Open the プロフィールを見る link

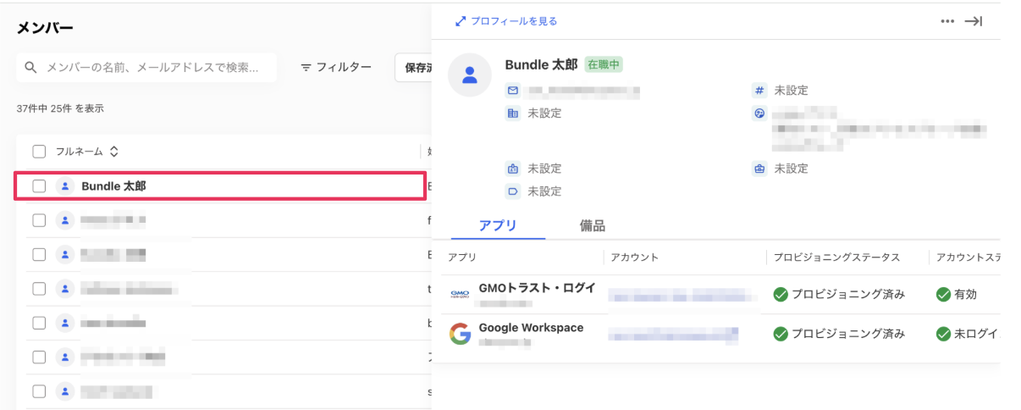point(506,21)
